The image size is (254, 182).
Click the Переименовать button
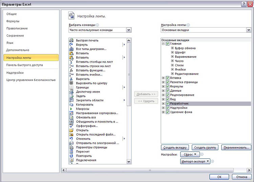pos(236,148)
